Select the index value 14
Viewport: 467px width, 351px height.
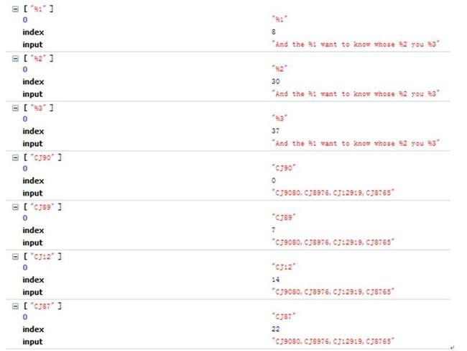tap(275, 279)
